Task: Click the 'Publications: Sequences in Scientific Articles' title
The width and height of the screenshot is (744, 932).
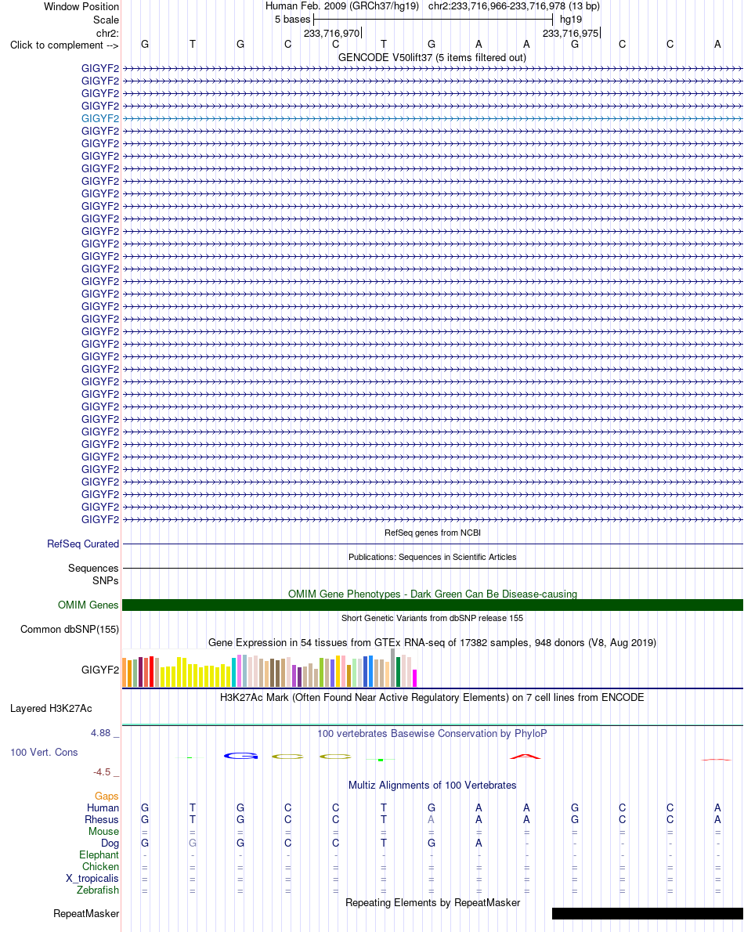Action: (432, 557)
